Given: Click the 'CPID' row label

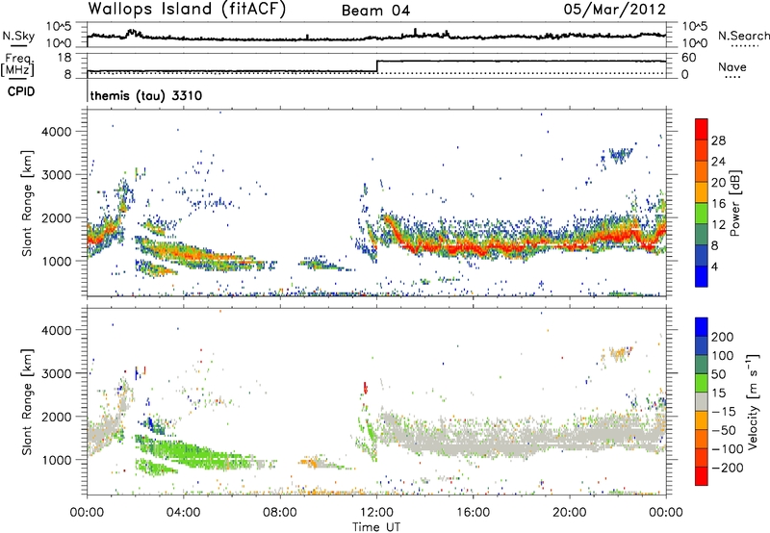Looking at the screenshot, I should pyautogui.click(x=21, y=91).
